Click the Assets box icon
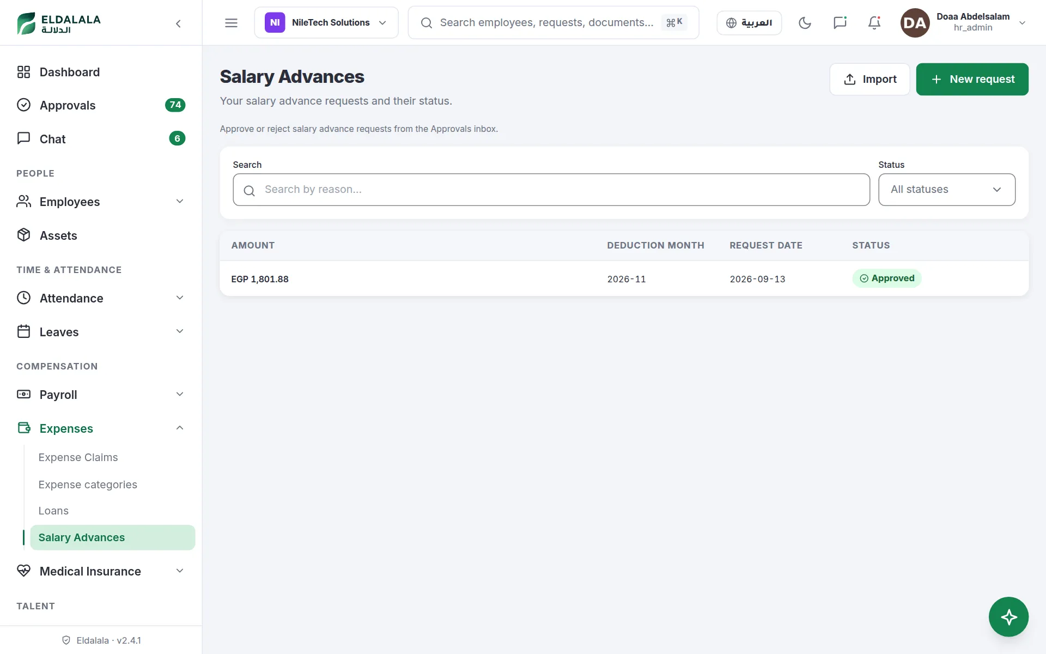The height and width of the screenshot is (654, 1046). coord(23,235)
